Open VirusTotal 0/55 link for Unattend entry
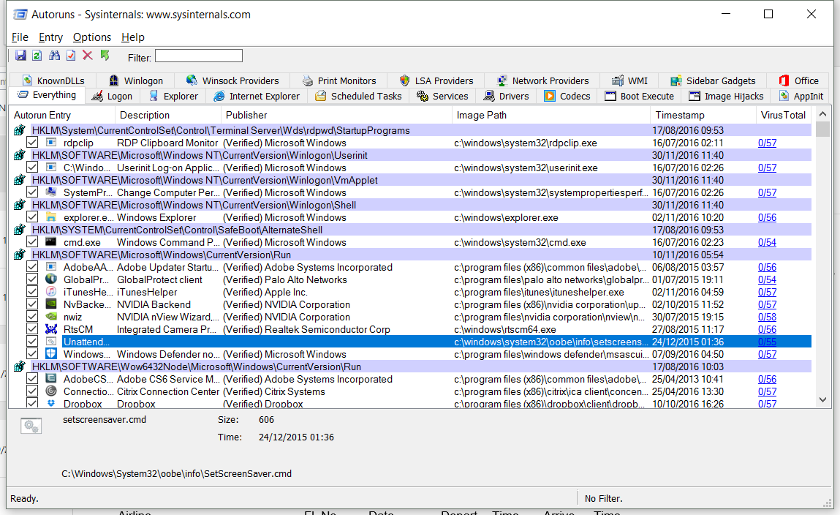 pyautogui.click(x=767, y=342)
